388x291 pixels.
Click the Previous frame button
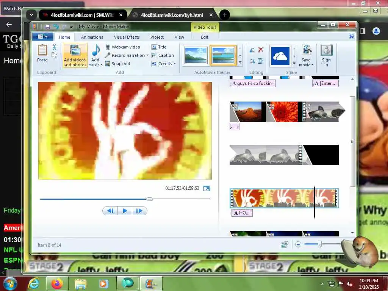[110, 211]
